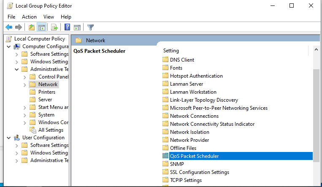The width and height of the screenshot is (322, 187).
Task: Toggle the Show/Hide Action Pane icon
Action: (x=77, y=27)
